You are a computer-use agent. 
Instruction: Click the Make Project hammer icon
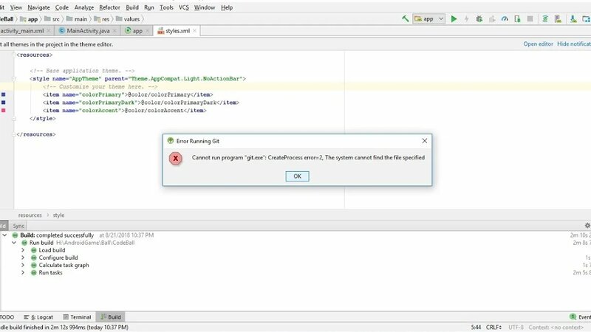pos(405,18)
